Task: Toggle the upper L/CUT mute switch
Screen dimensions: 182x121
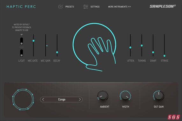Action: click(x=21, y=41)
